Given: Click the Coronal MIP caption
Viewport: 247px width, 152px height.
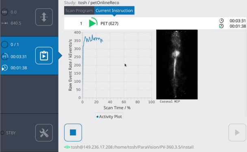Looking at the screenshot, I should (x=170, y=102).
